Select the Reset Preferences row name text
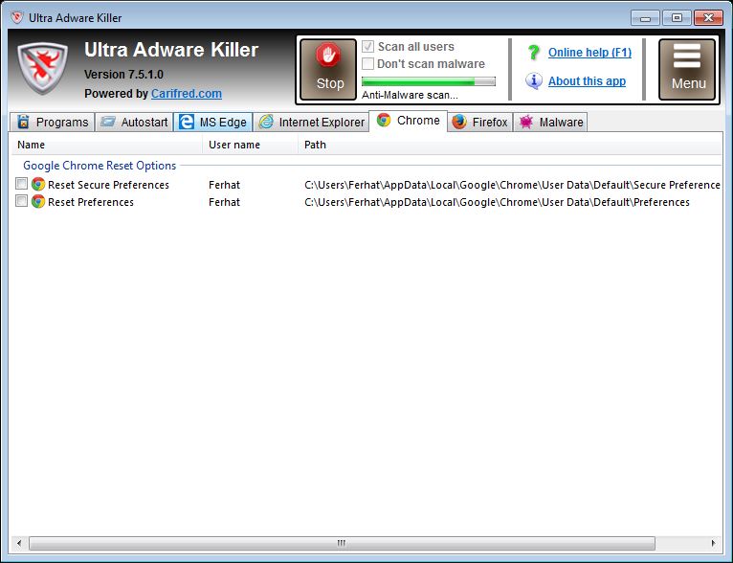The image size is (733, 563). click(x=91, y=202)
